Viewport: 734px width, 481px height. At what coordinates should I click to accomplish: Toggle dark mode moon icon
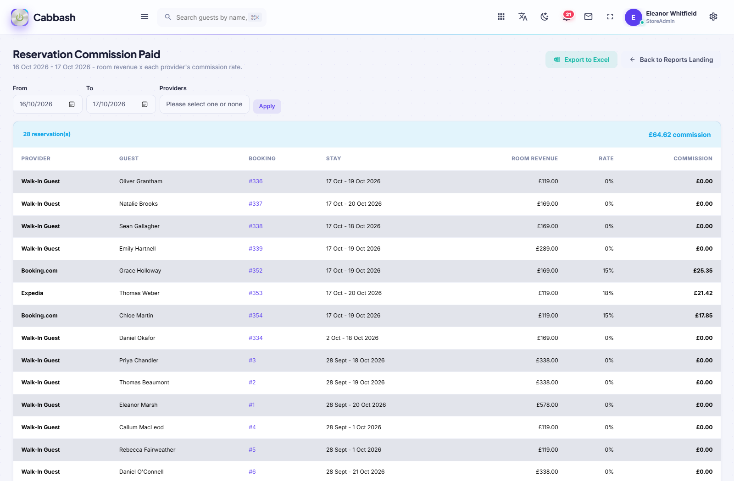pyautogui.click(x=545, y=17)
